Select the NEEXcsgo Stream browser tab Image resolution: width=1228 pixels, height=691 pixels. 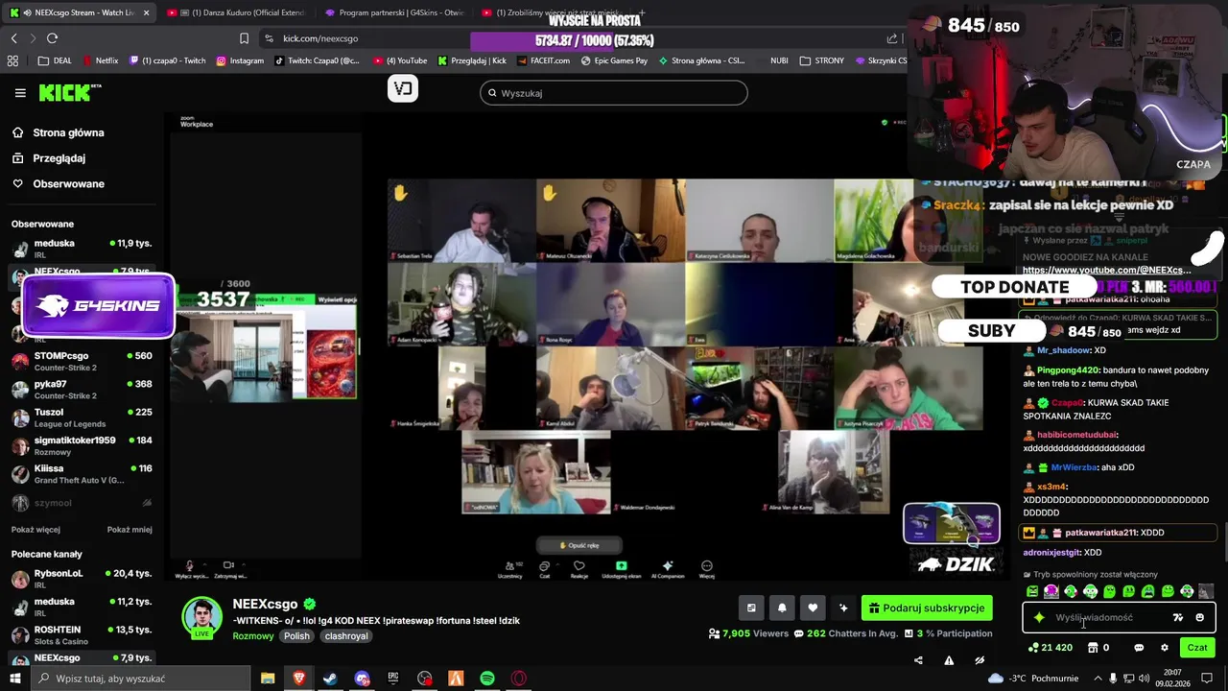coord(80,12)
